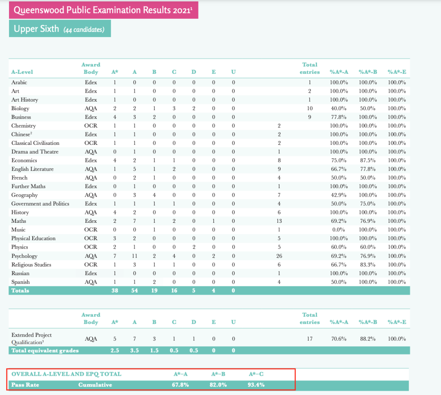Click the Government and Politics subject name

[40, 204]
